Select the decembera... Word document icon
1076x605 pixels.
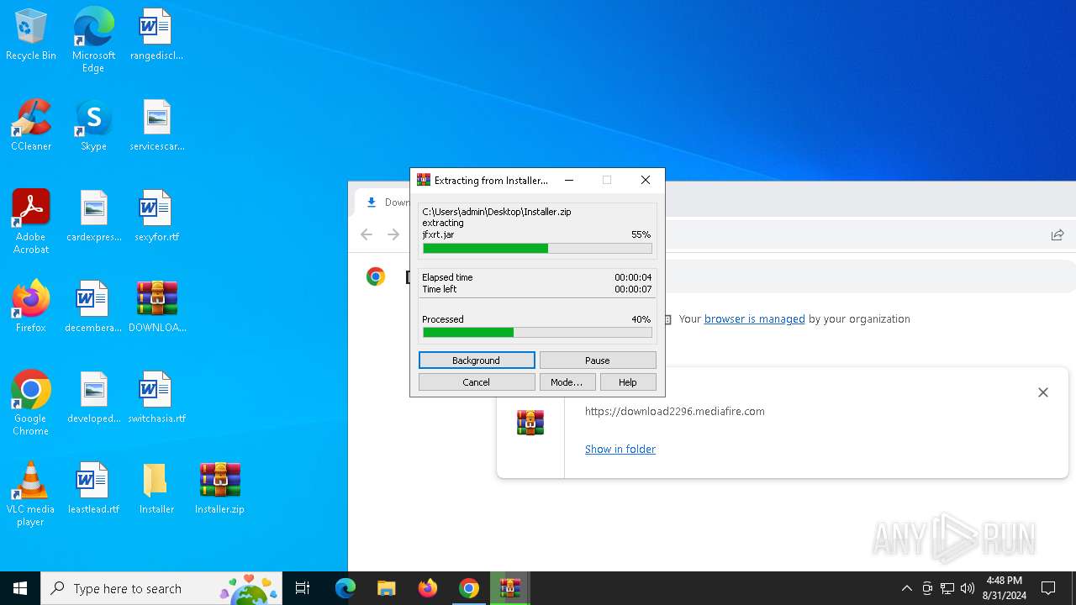pyautogui.click(x=93, y=308)
